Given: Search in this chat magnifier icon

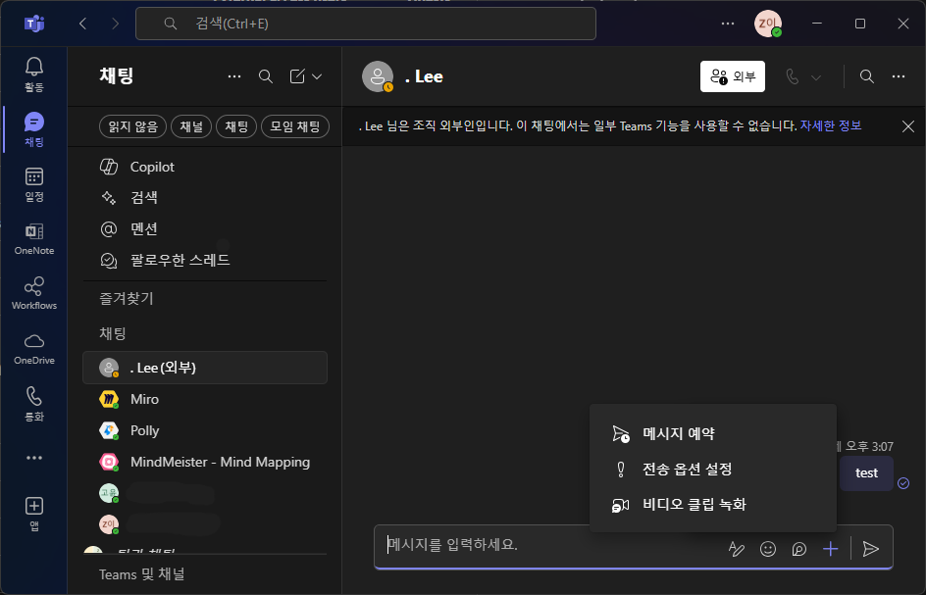Looking at the screenshot, I should click(x=866, y=76).
